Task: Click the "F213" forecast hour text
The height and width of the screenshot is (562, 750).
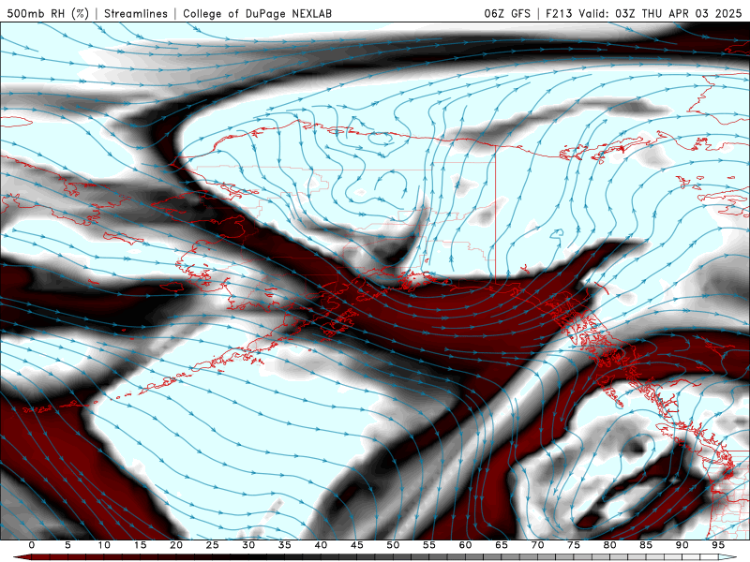Action: tap(559, 13)
